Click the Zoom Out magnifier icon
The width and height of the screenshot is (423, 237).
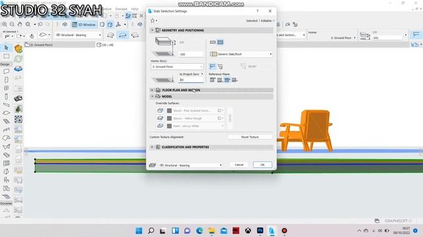12,24
